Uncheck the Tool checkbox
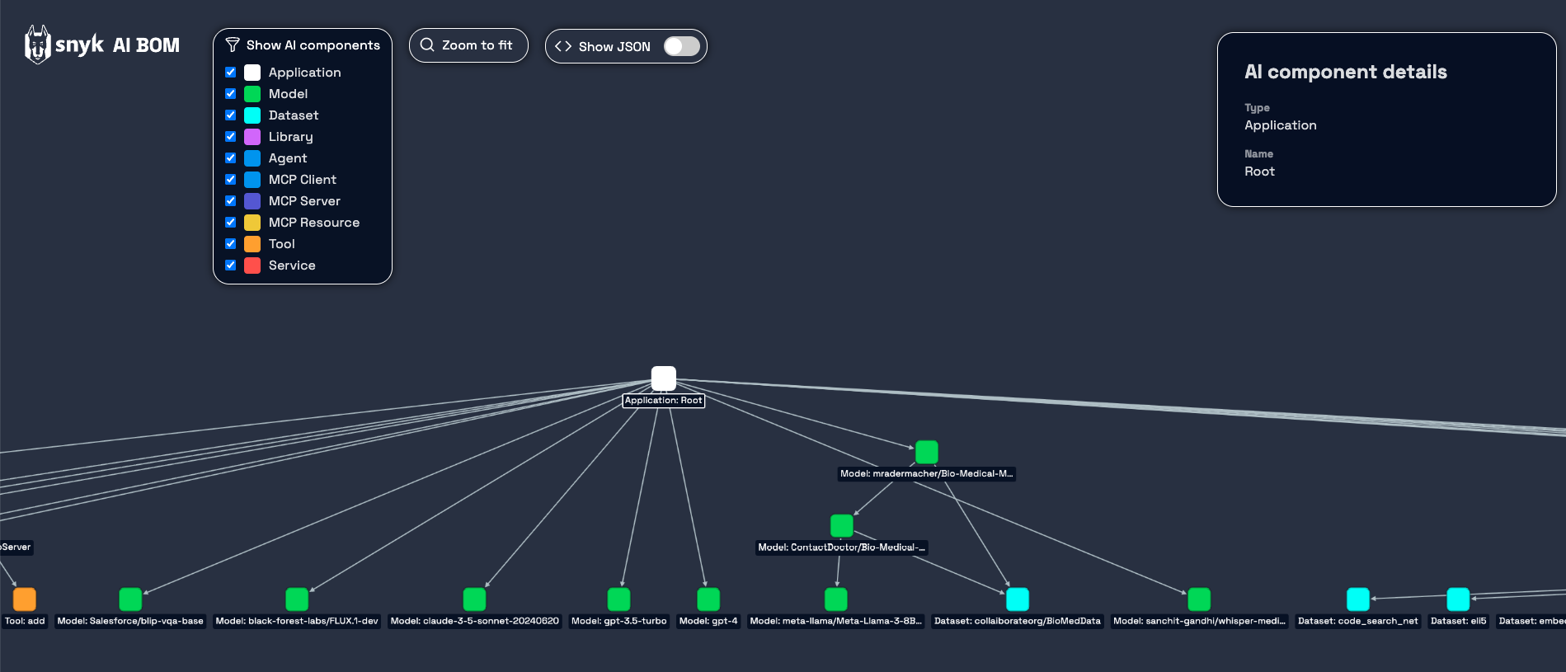The image size is (1566, 672). pyautogui.click(x=231, y=244)
